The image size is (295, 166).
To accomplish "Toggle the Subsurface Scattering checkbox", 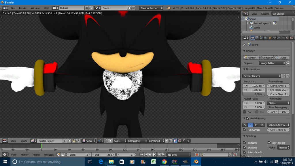I will pyautogui.click(x=245, y=152).
